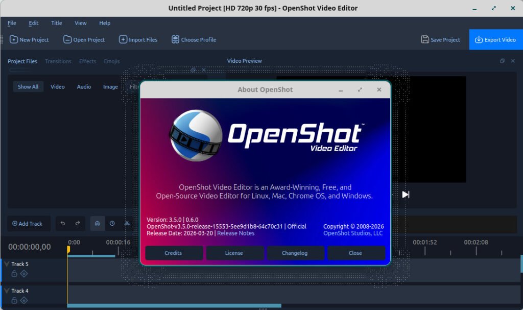Click the Changelog button in the About dialog
This screenshot has height=310, width=523.
[x=295, y=253]
